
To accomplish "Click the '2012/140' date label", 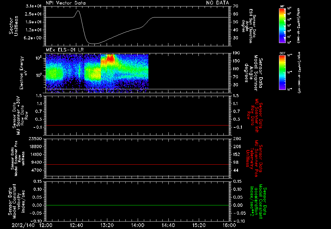I will (x=23, y=225).
